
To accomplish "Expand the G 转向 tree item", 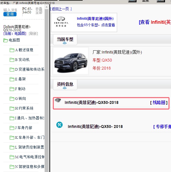I will pyautogui.click(x=21, y=98).
